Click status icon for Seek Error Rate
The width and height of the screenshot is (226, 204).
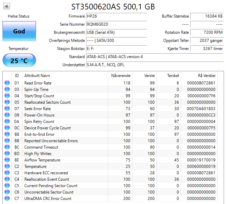pyautogui.click(x=7, y=109)
